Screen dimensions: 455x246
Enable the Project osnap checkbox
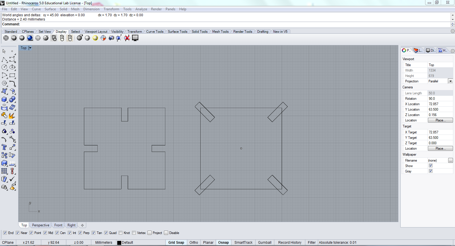(x=150, y=233)
